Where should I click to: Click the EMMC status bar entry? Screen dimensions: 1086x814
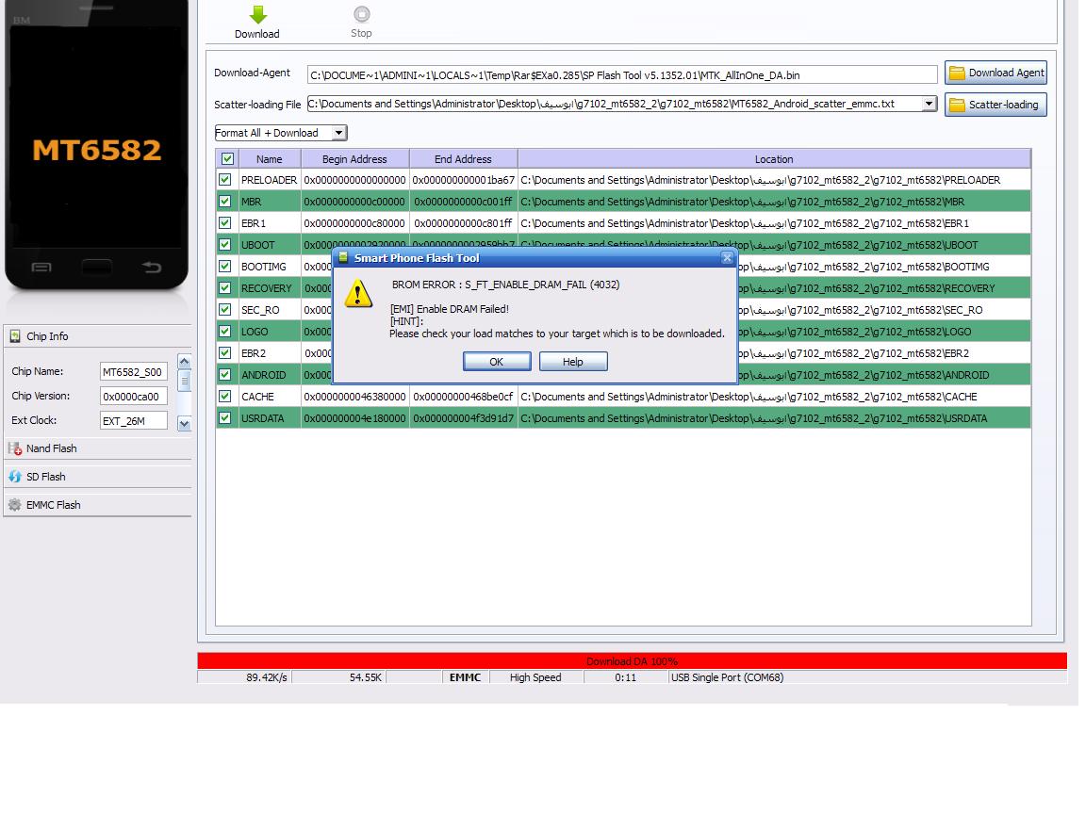pos(465,677)
